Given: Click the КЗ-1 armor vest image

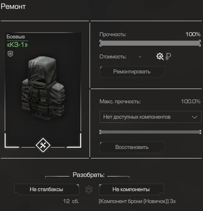Looking at the screenshot, I should click(x=43, y=87).
